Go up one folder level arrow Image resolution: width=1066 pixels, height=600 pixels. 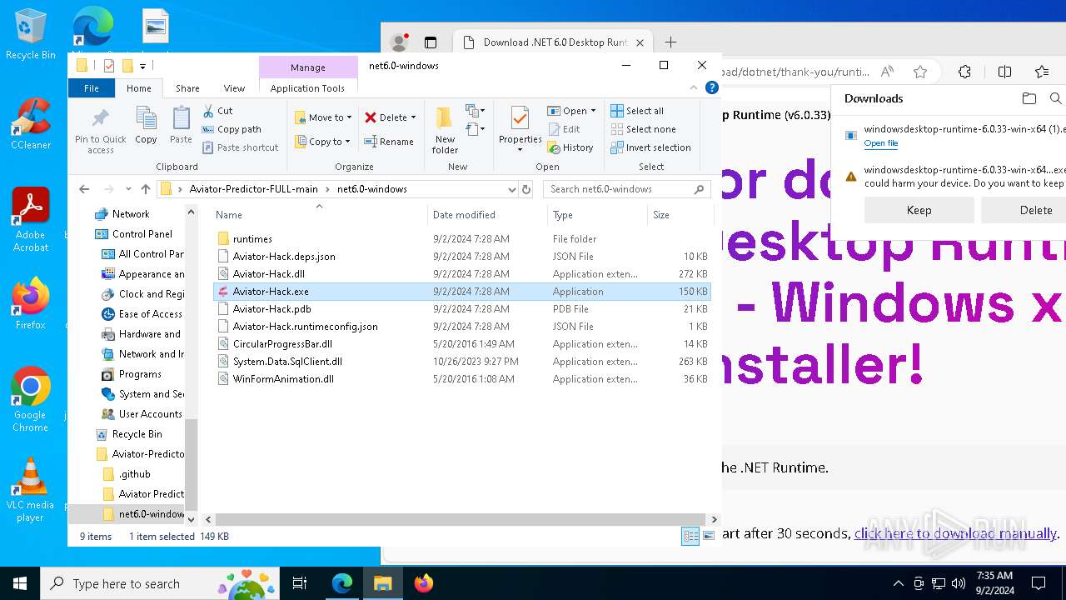coord(146,189)
